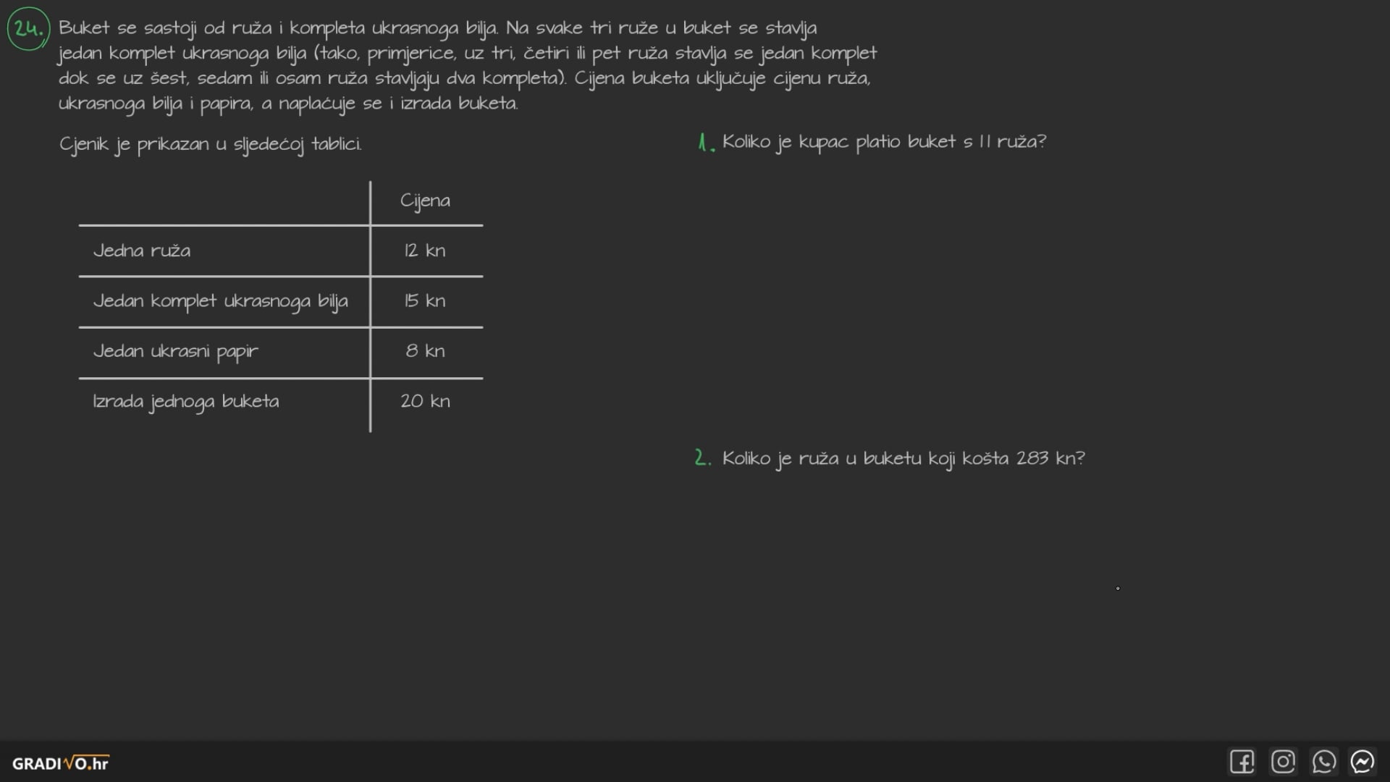The height and width of the screenshot is (782, 1390).
Task: Click green number 1 question marker
Action: pos(705,143)
